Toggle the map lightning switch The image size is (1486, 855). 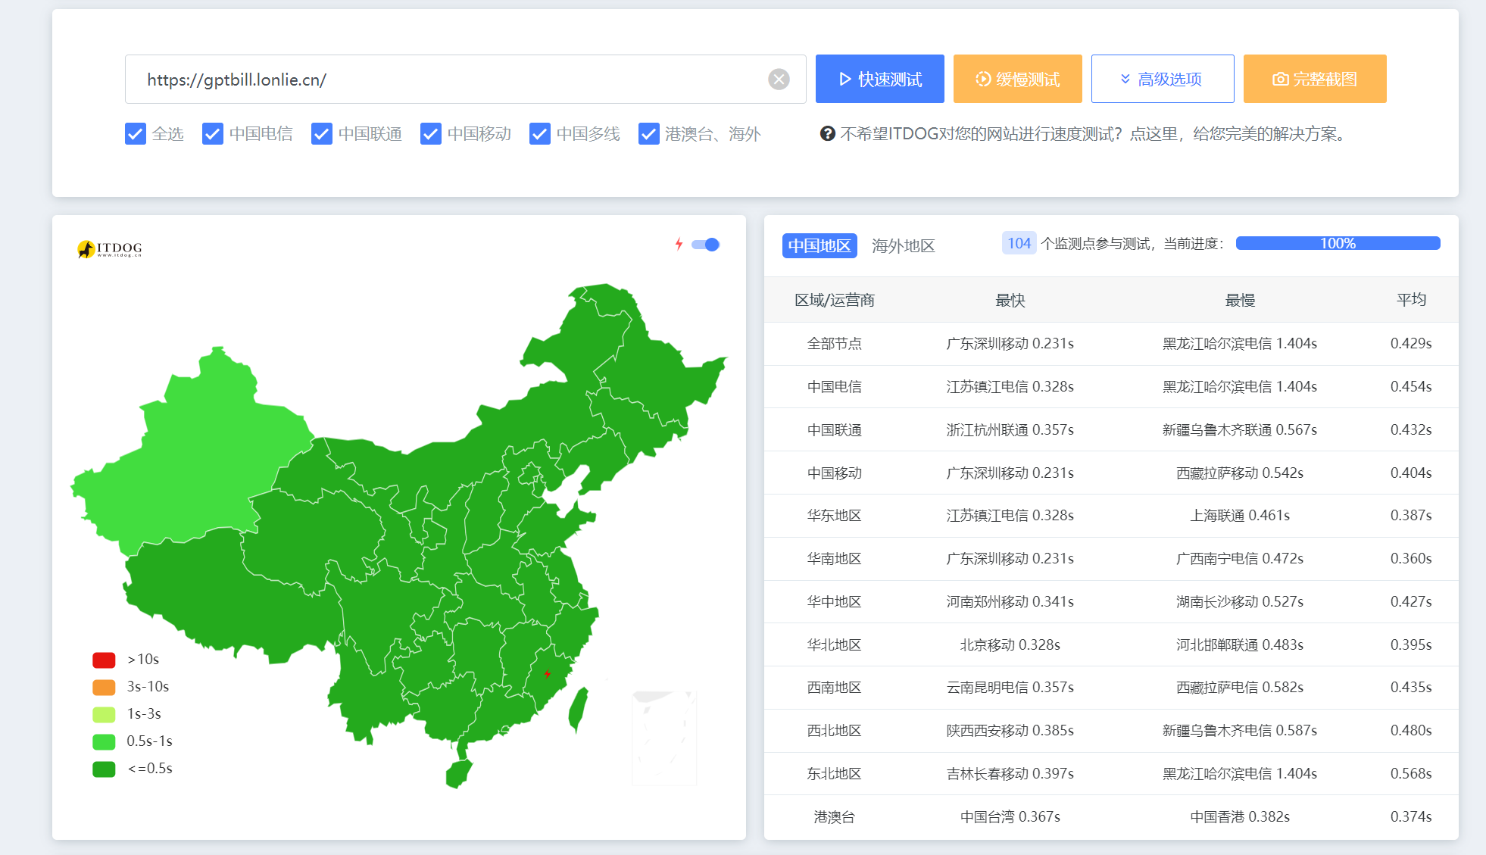706,245
